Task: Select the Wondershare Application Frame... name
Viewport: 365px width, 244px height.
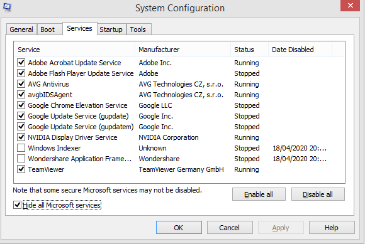Action: (80, 159)
